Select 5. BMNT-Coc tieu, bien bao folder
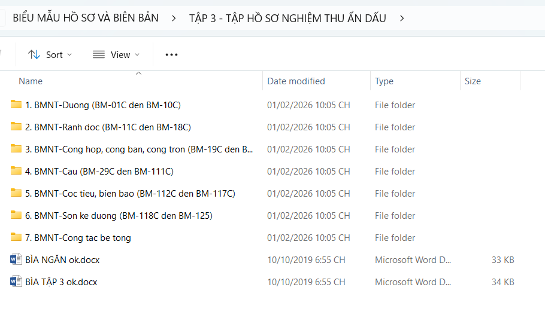 click(x=130, y=194)
